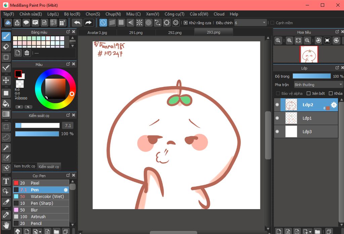Image resolution: width=344 pixels, height=234 pixels.
Task: Select the Pixel brush
Action: pos(41,183)
